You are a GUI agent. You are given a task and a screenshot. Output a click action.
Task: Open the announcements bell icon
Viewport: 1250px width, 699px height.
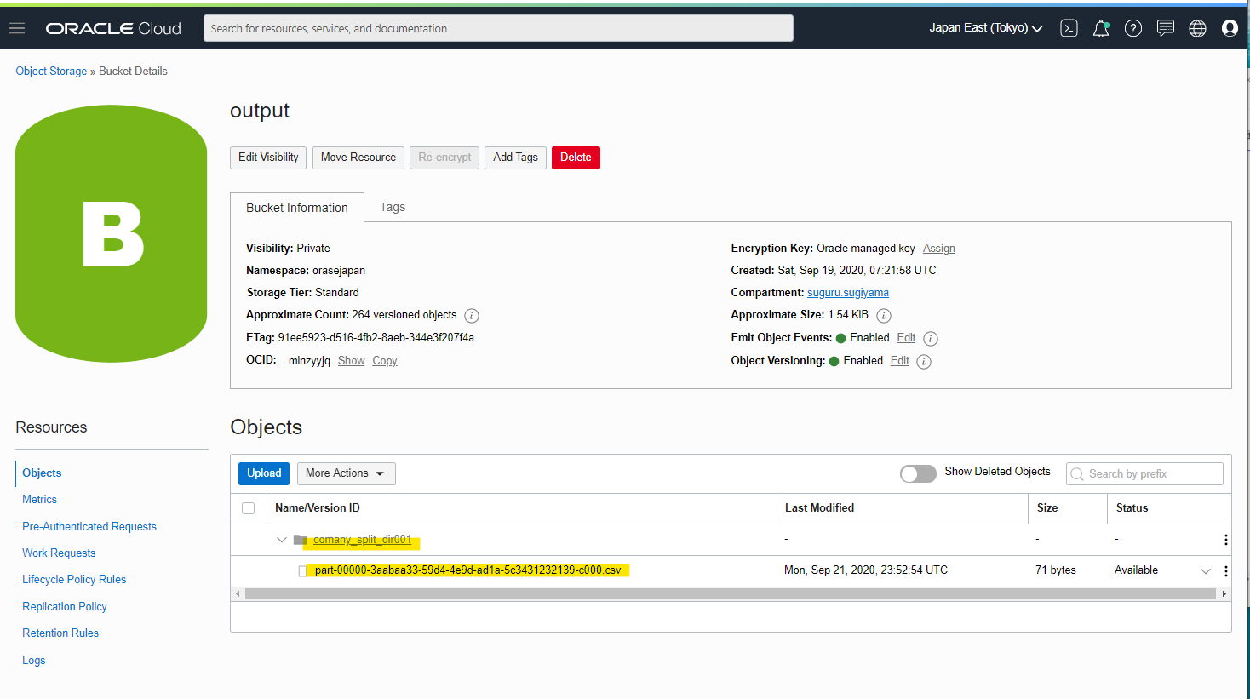1101,28
